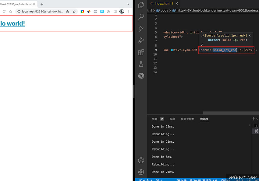This screenshot has width=259, height=181.
Task: View site information for localhost
Action: point(19,12)
